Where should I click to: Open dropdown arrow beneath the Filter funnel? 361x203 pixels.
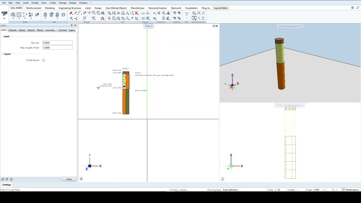(x=186, y=18)
